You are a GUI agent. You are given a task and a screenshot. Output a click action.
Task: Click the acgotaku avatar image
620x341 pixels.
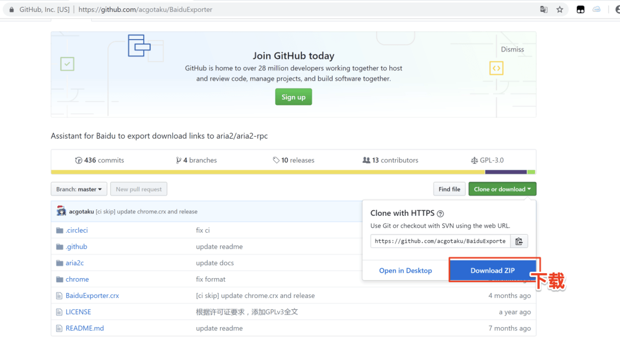tap(61, 211)
